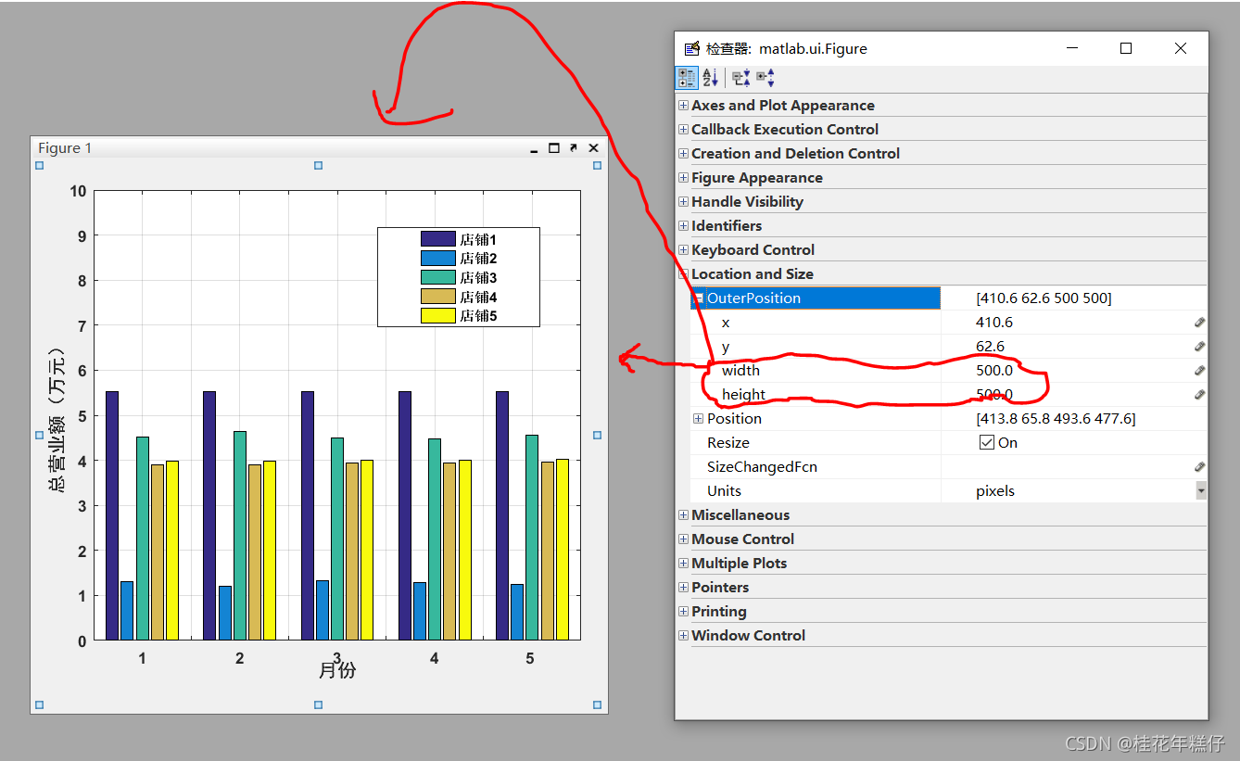Click the pencil edit icon for height
Screen dimensions: 1240x761
[1199, 395]
